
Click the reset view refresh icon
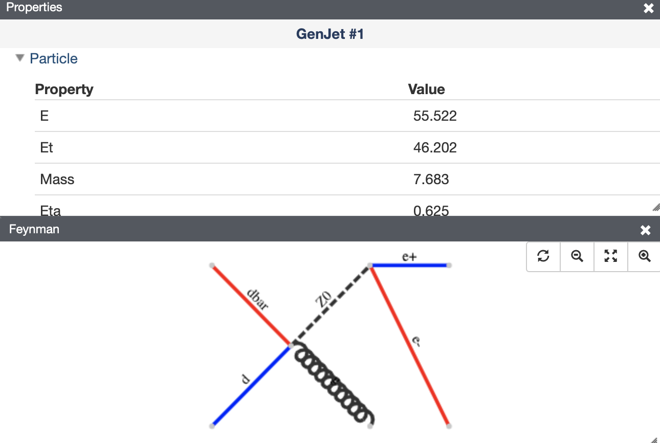pos(543,256)
